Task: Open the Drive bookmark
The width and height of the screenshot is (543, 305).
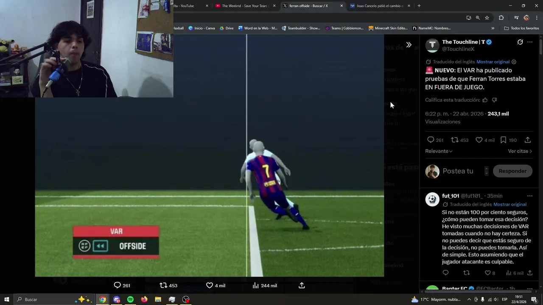Action: 227,28
